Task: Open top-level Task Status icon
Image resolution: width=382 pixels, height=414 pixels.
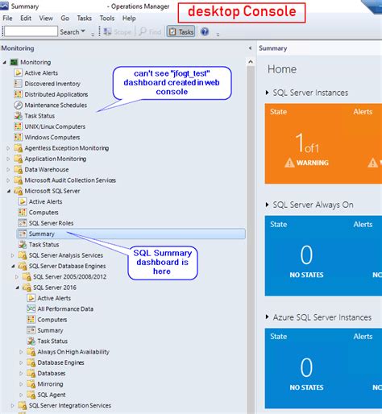Action: tap(18, 116)
